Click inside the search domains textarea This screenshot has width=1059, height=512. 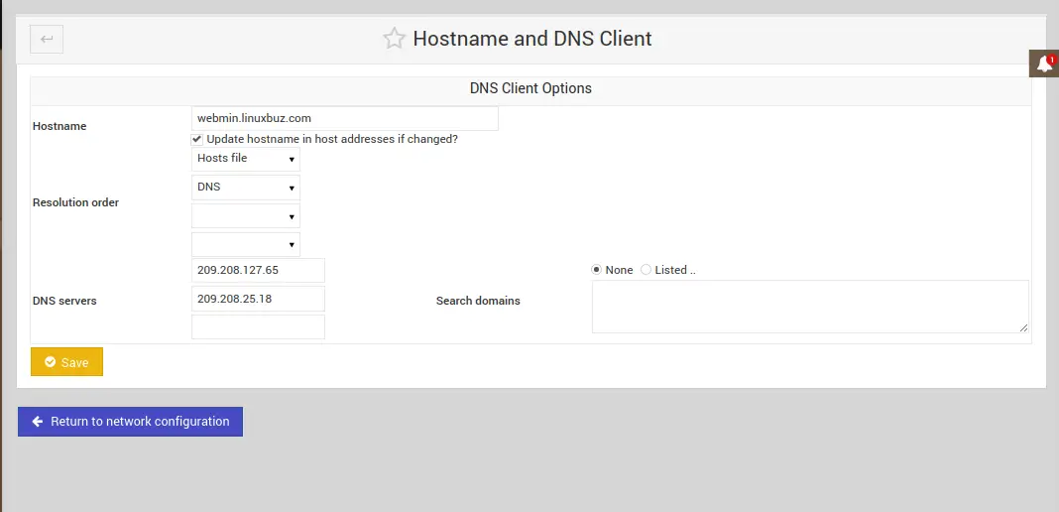click(x=810, y=307)
